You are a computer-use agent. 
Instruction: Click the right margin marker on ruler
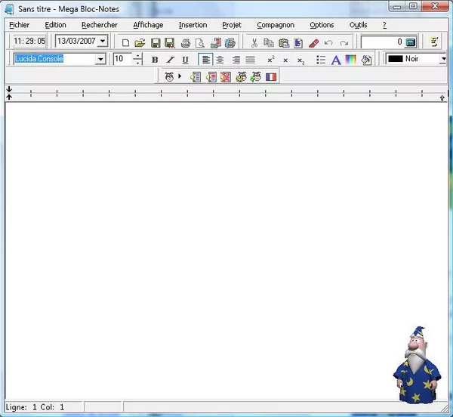pyautogui.click(x=442, y=98)
